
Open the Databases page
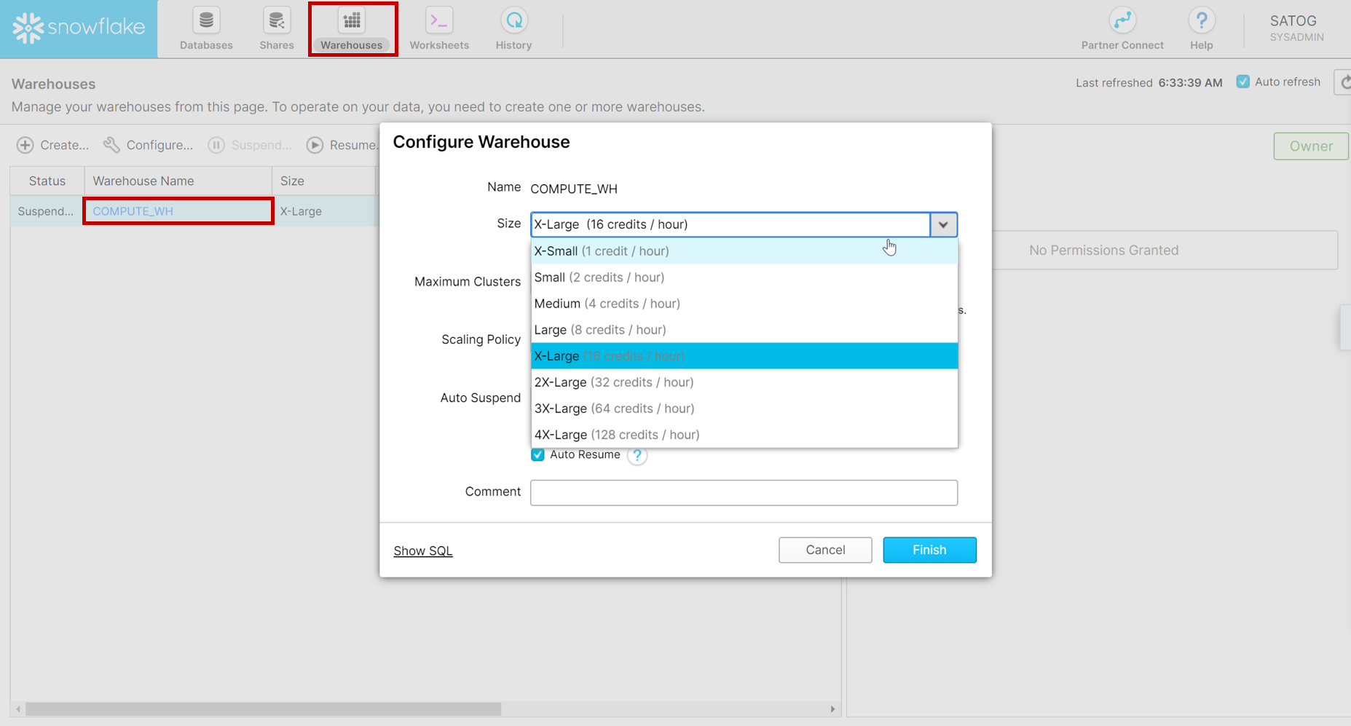point(206,29)
